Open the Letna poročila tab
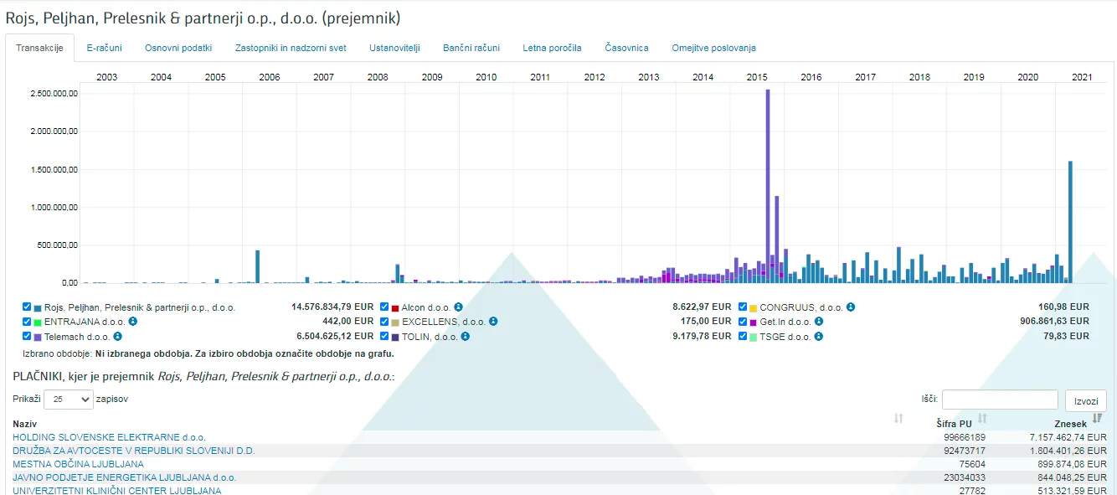The image size is (1117, 495). coord(552,48)
